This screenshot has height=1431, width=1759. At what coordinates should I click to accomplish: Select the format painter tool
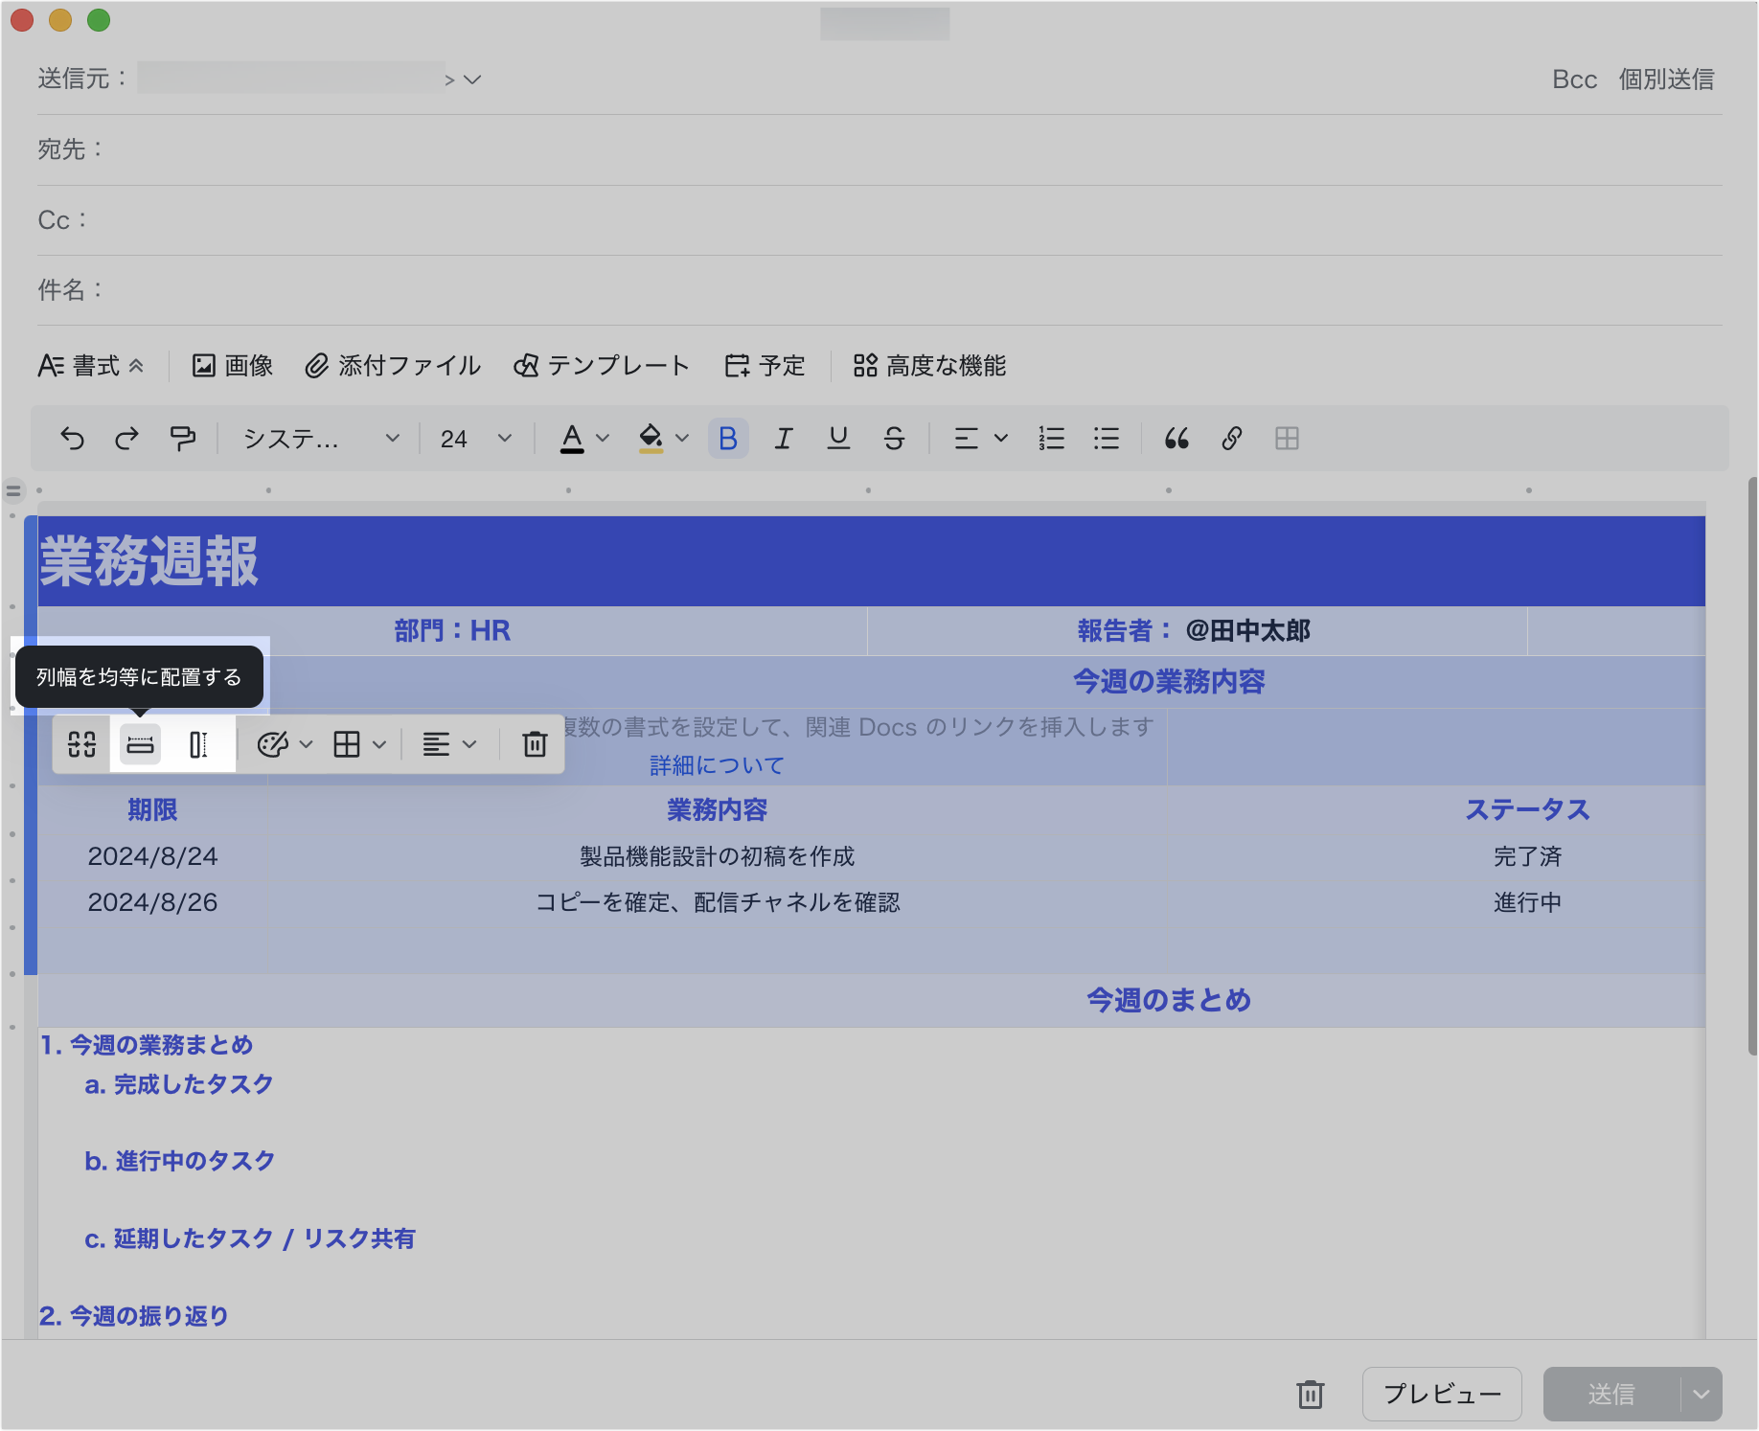click(182, 439)
